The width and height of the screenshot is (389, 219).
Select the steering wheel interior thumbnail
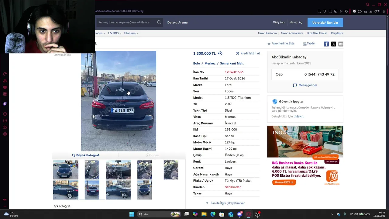[x=118, y=170]
